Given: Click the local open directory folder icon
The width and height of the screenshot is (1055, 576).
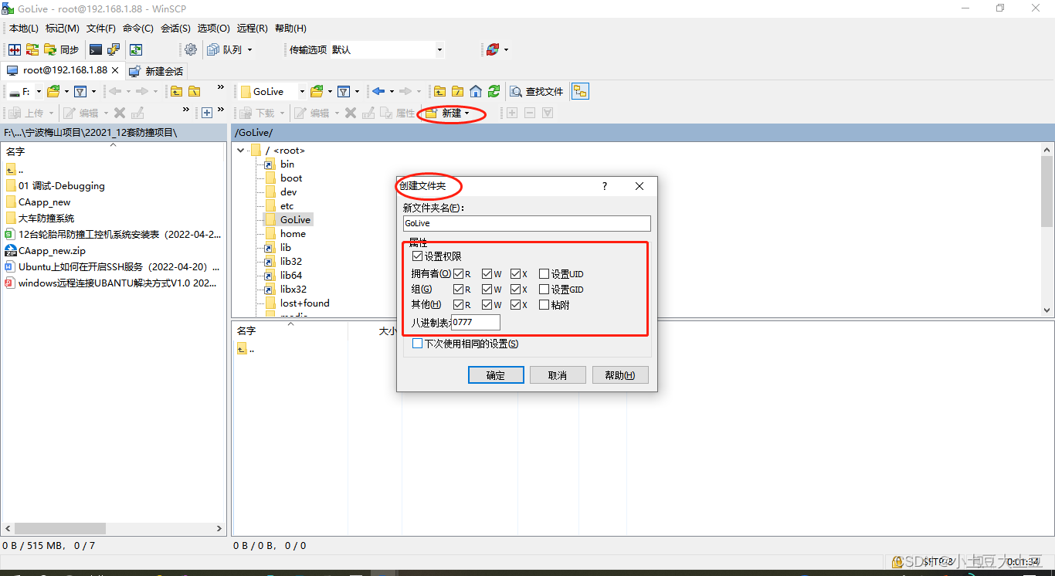Looking at the screenshot, I should click(x=53, y=91).
